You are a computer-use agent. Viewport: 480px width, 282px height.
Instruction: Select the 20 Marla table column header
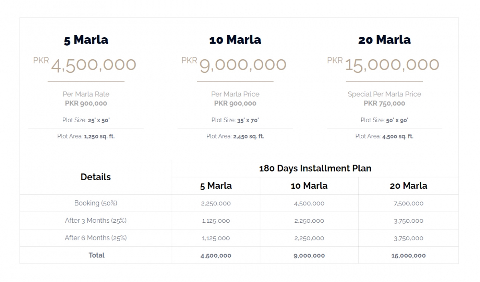coord(408,186)
